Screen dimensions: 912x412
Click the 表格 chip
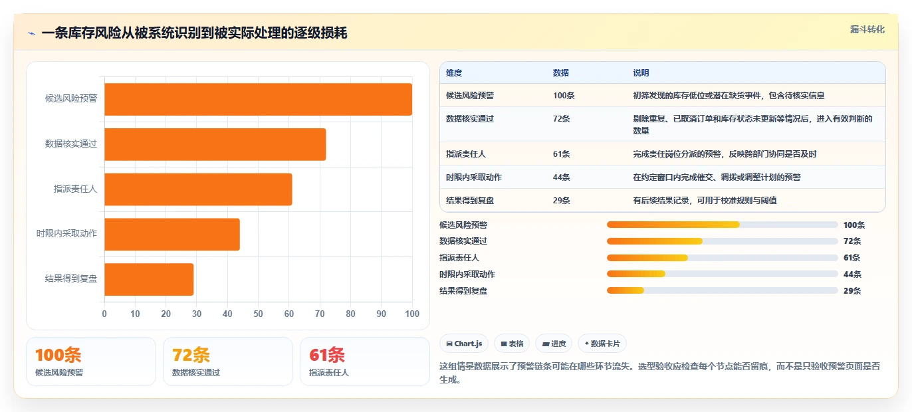(512, 344)
